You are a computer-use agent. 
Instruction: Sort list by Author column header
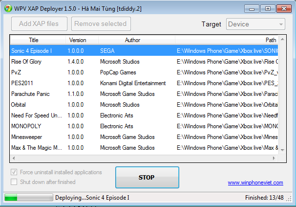(x=132, y=40)
